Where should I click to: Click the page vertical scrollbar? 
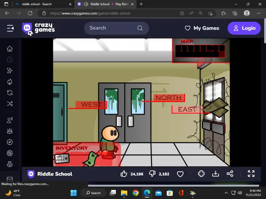(x=265, y=31)
